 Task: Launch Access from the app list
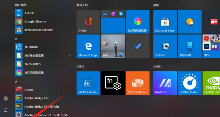point(43,90)
